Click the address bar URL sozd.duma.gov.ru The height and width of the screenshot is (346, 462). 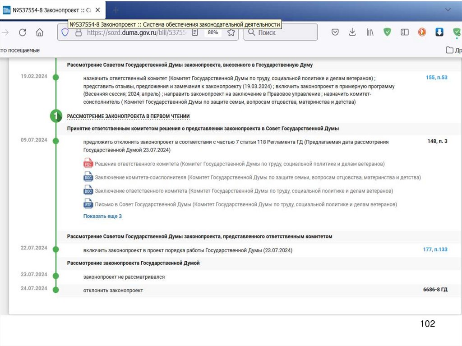click(136, 32)
